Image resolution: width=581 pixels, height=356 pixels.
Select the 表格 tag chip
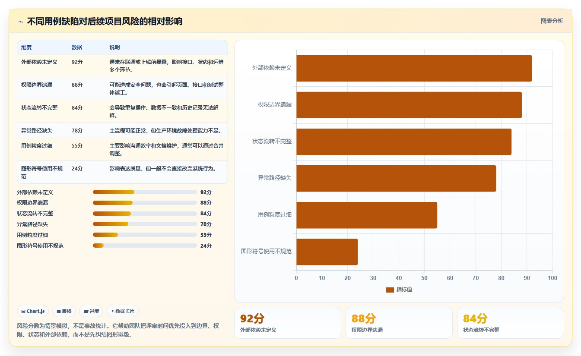point(64,311)
